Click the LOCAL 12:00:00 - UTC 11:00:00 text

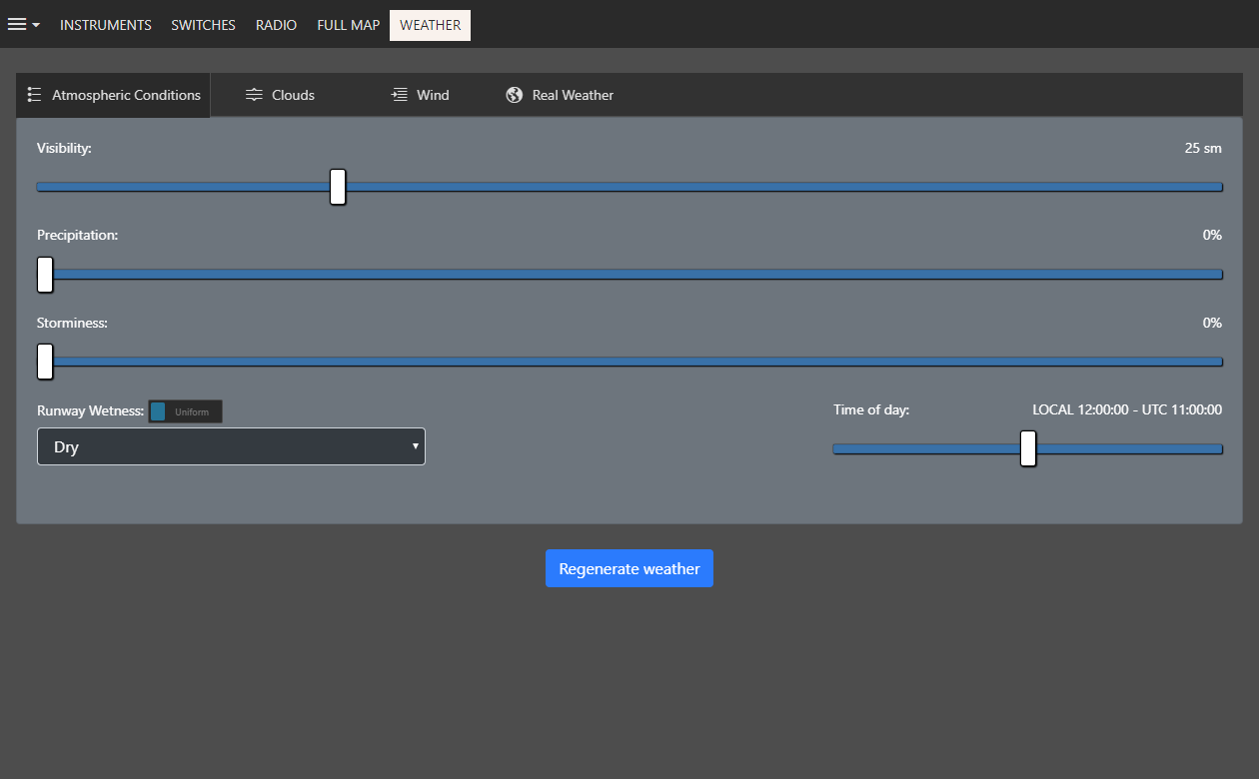coord(1127,409)
